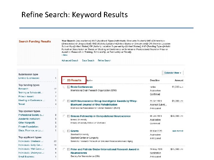214x160 pixels.
Task: Tick the Brain Conferences checkbox
Action: [64, 87]
